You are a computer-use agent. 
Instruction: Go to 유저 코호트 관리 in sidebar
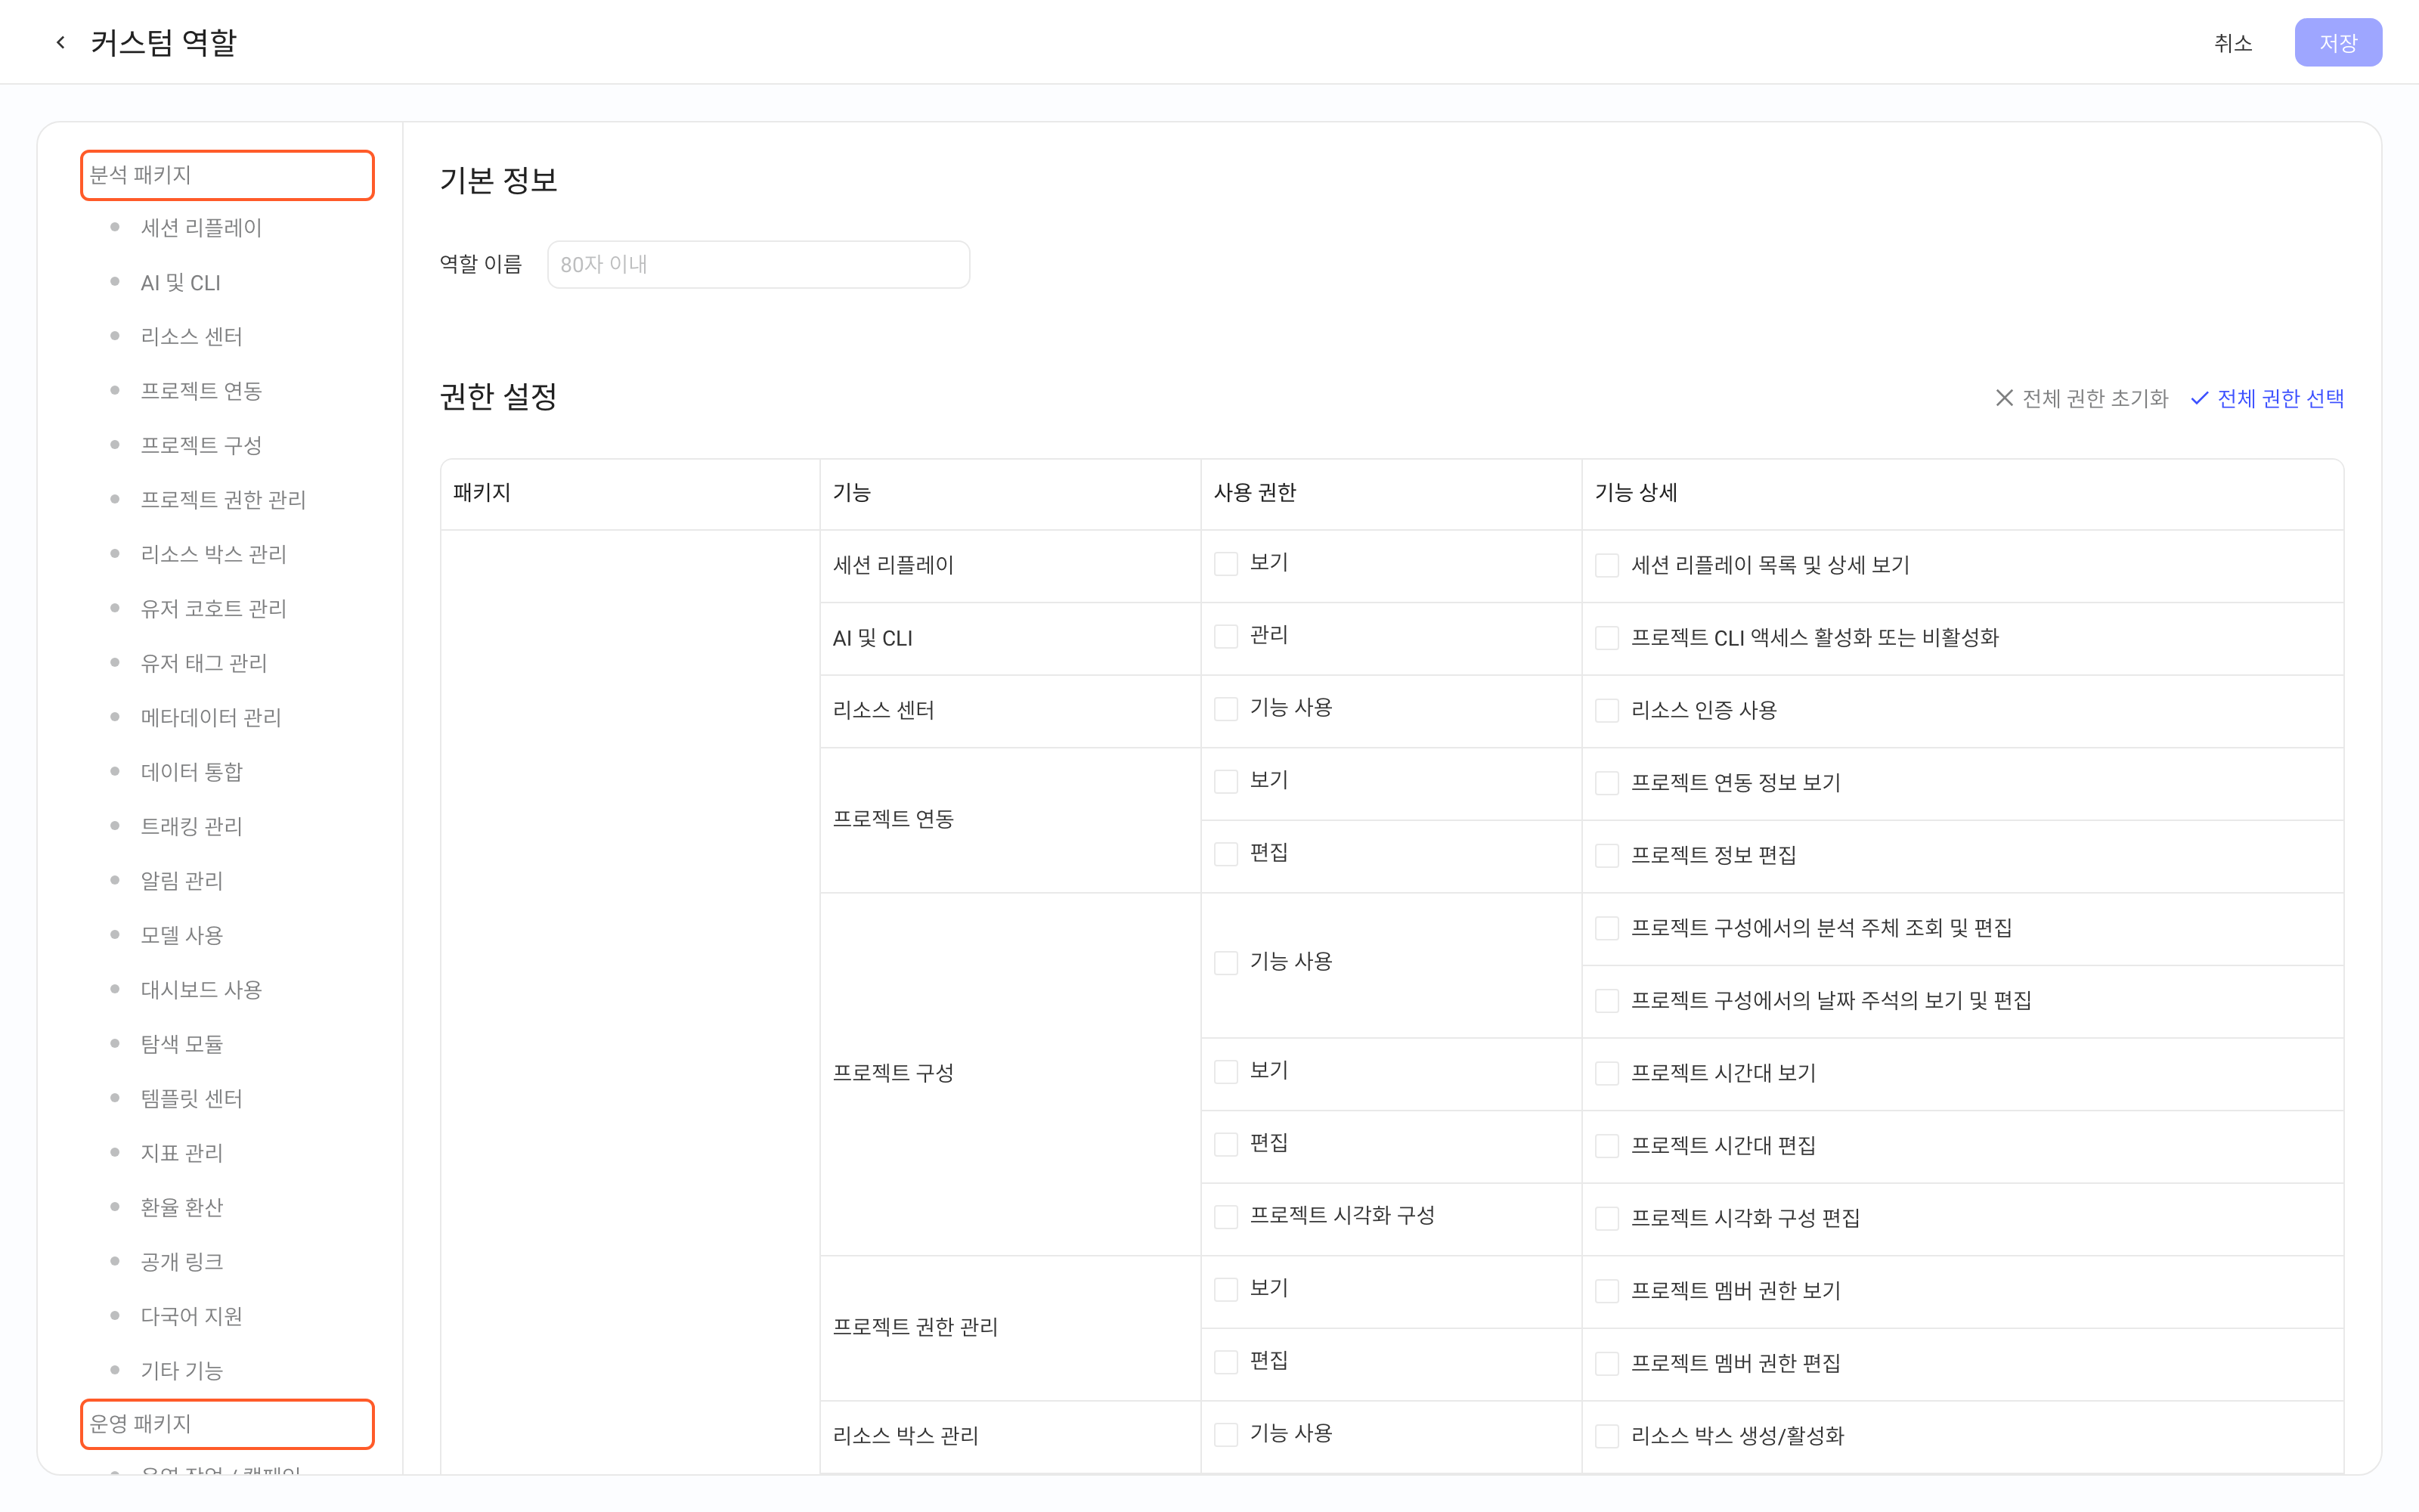coord(213,609)
